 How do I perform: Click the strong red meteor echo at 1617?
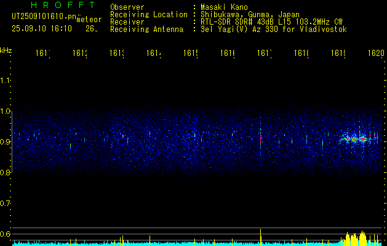tap(261, 138)
